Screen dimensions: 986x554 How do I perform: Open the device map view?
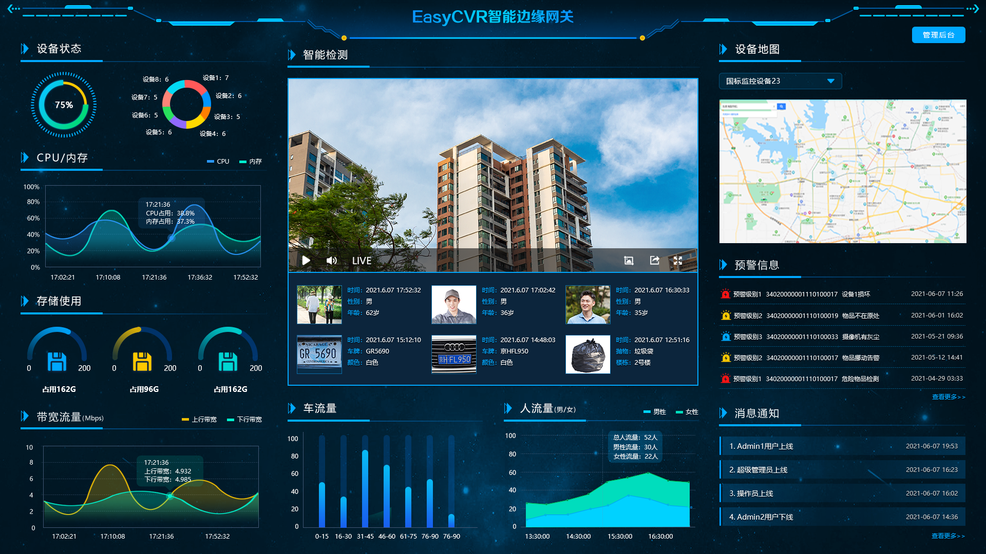(x=843, y=171)
